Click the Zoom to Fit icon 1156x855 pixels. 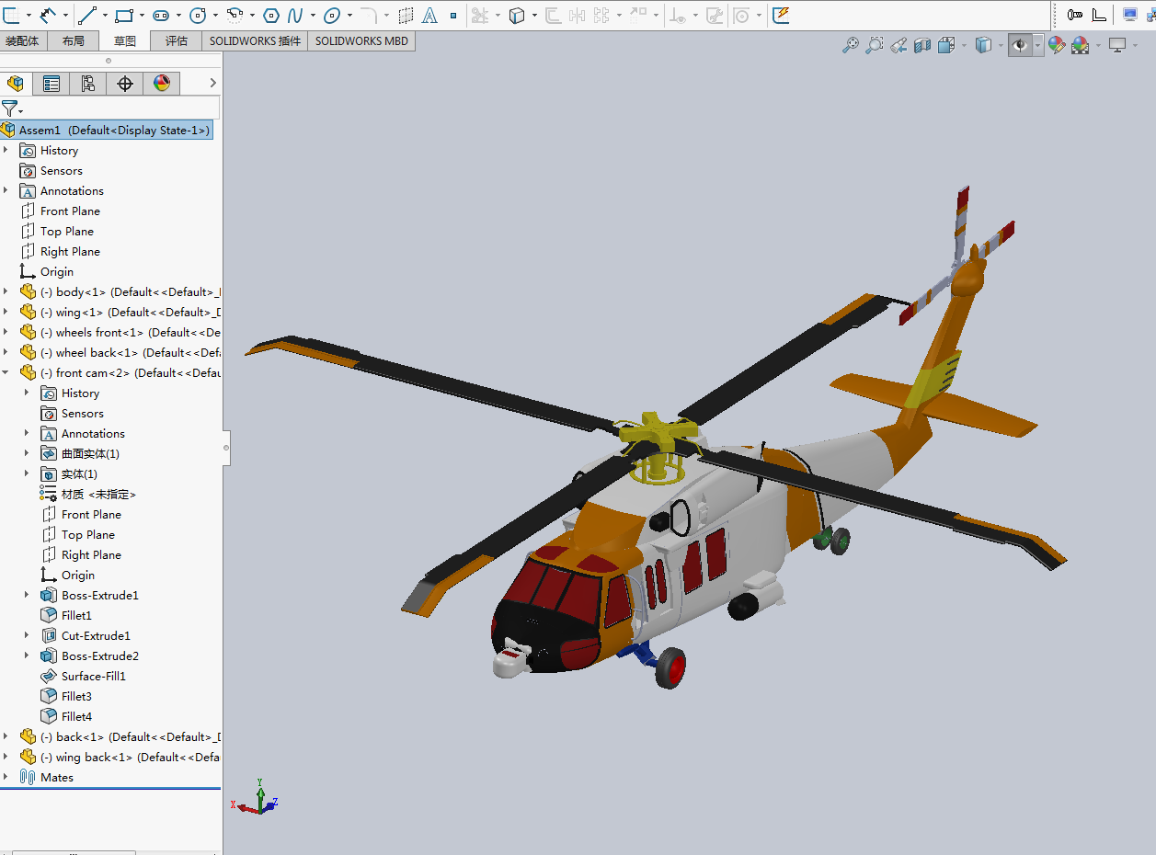[851, 45]
